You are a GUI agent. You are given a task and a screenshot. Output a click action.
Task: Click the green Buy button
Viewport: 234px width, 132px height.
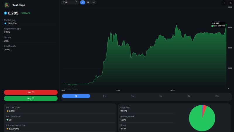coord(31,98)
